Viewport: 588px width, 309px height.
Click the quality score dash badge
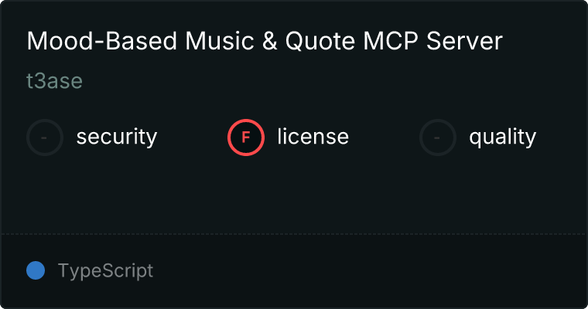(438, 138)
